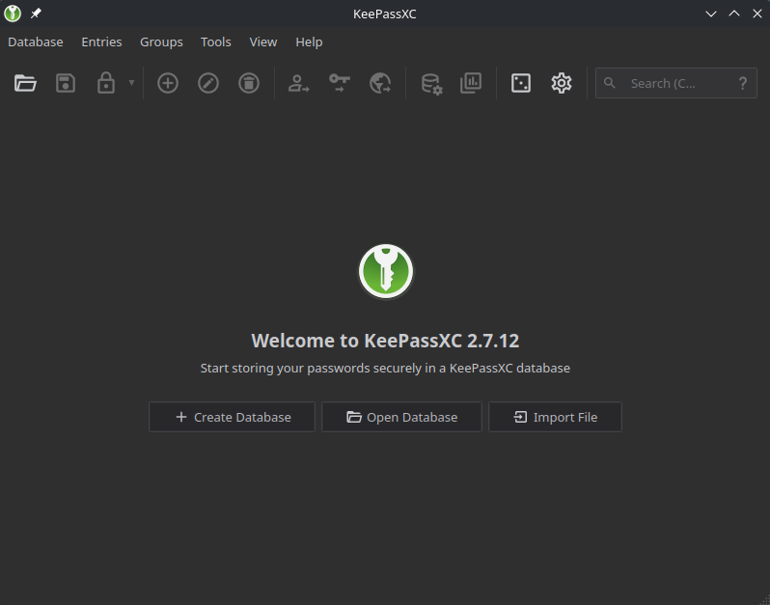Open the Password Generator dice icon
This screenshot has width=770, height=605.
click(520, 83)
